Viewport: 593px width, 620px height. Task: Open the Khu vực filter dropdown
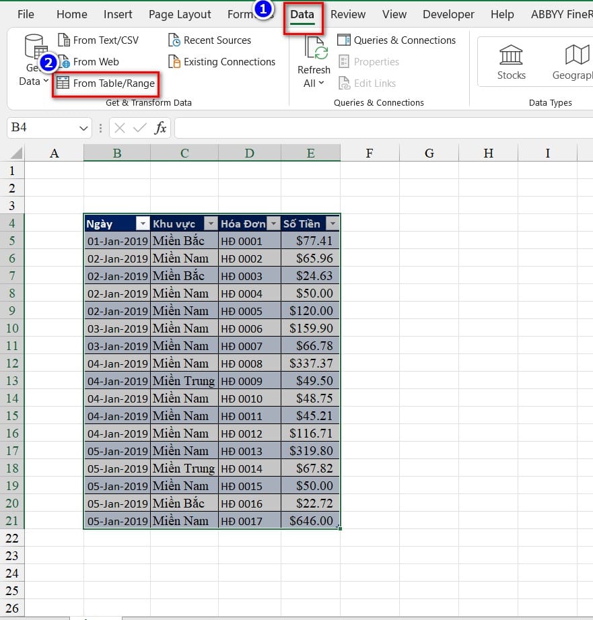tap(211, 223)
